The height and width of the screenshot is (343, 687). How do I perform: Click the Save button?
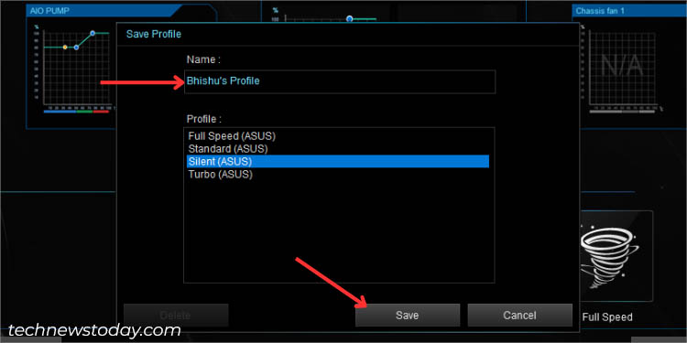(408, 315)
